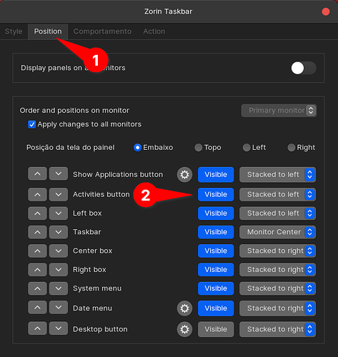
Task: Open the Primary monitor dropdown
Action: point(279,111)
